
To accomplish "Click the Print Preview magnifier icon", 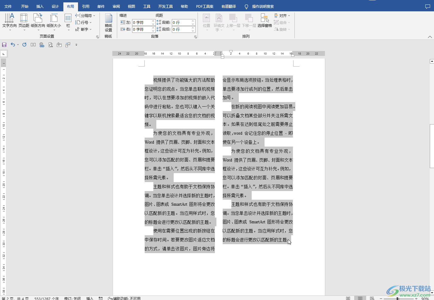I will pyautogui.click(x=51, y=45).
